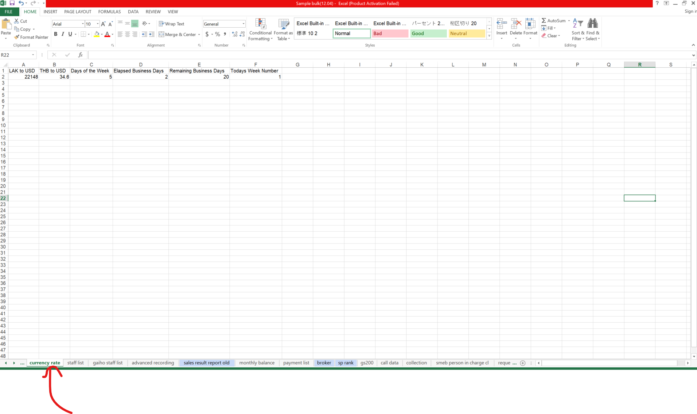Apply the Good cell style

click(428, 33)
